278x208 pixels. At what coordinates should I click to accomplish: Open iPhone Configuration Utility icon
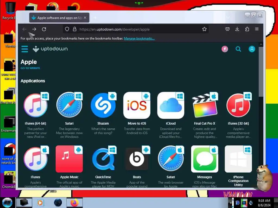[x=238, y=159]
